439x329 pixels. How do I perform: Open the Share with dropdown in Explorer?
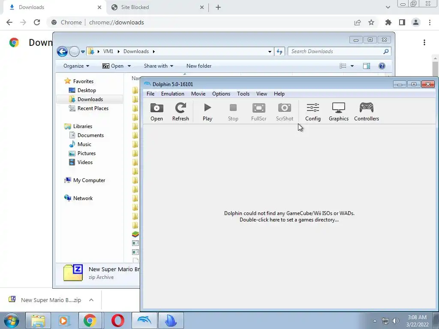(x=159, y=66)
